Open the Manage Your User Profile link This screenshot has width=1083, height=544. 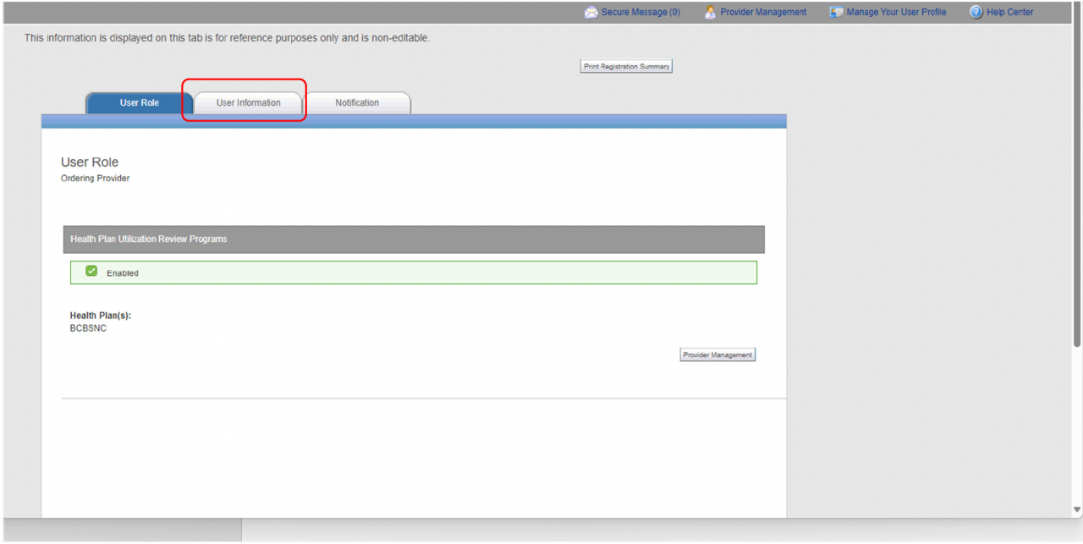896,13
